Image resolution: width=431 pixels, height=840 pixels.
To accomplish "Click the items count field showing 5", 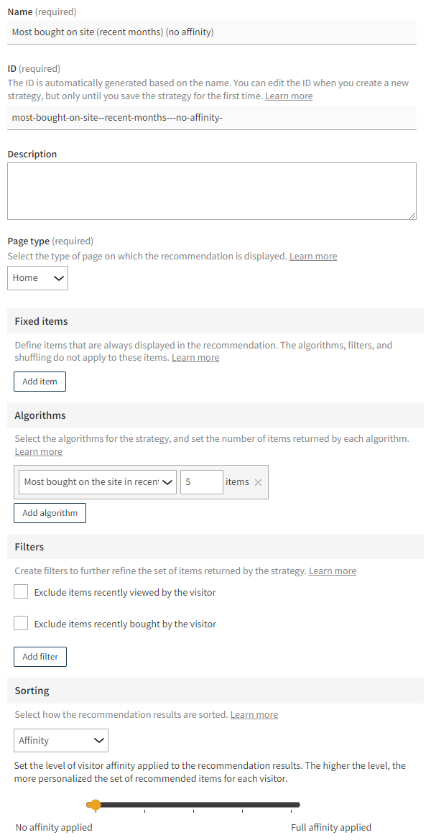I will [x=201, y=481].
